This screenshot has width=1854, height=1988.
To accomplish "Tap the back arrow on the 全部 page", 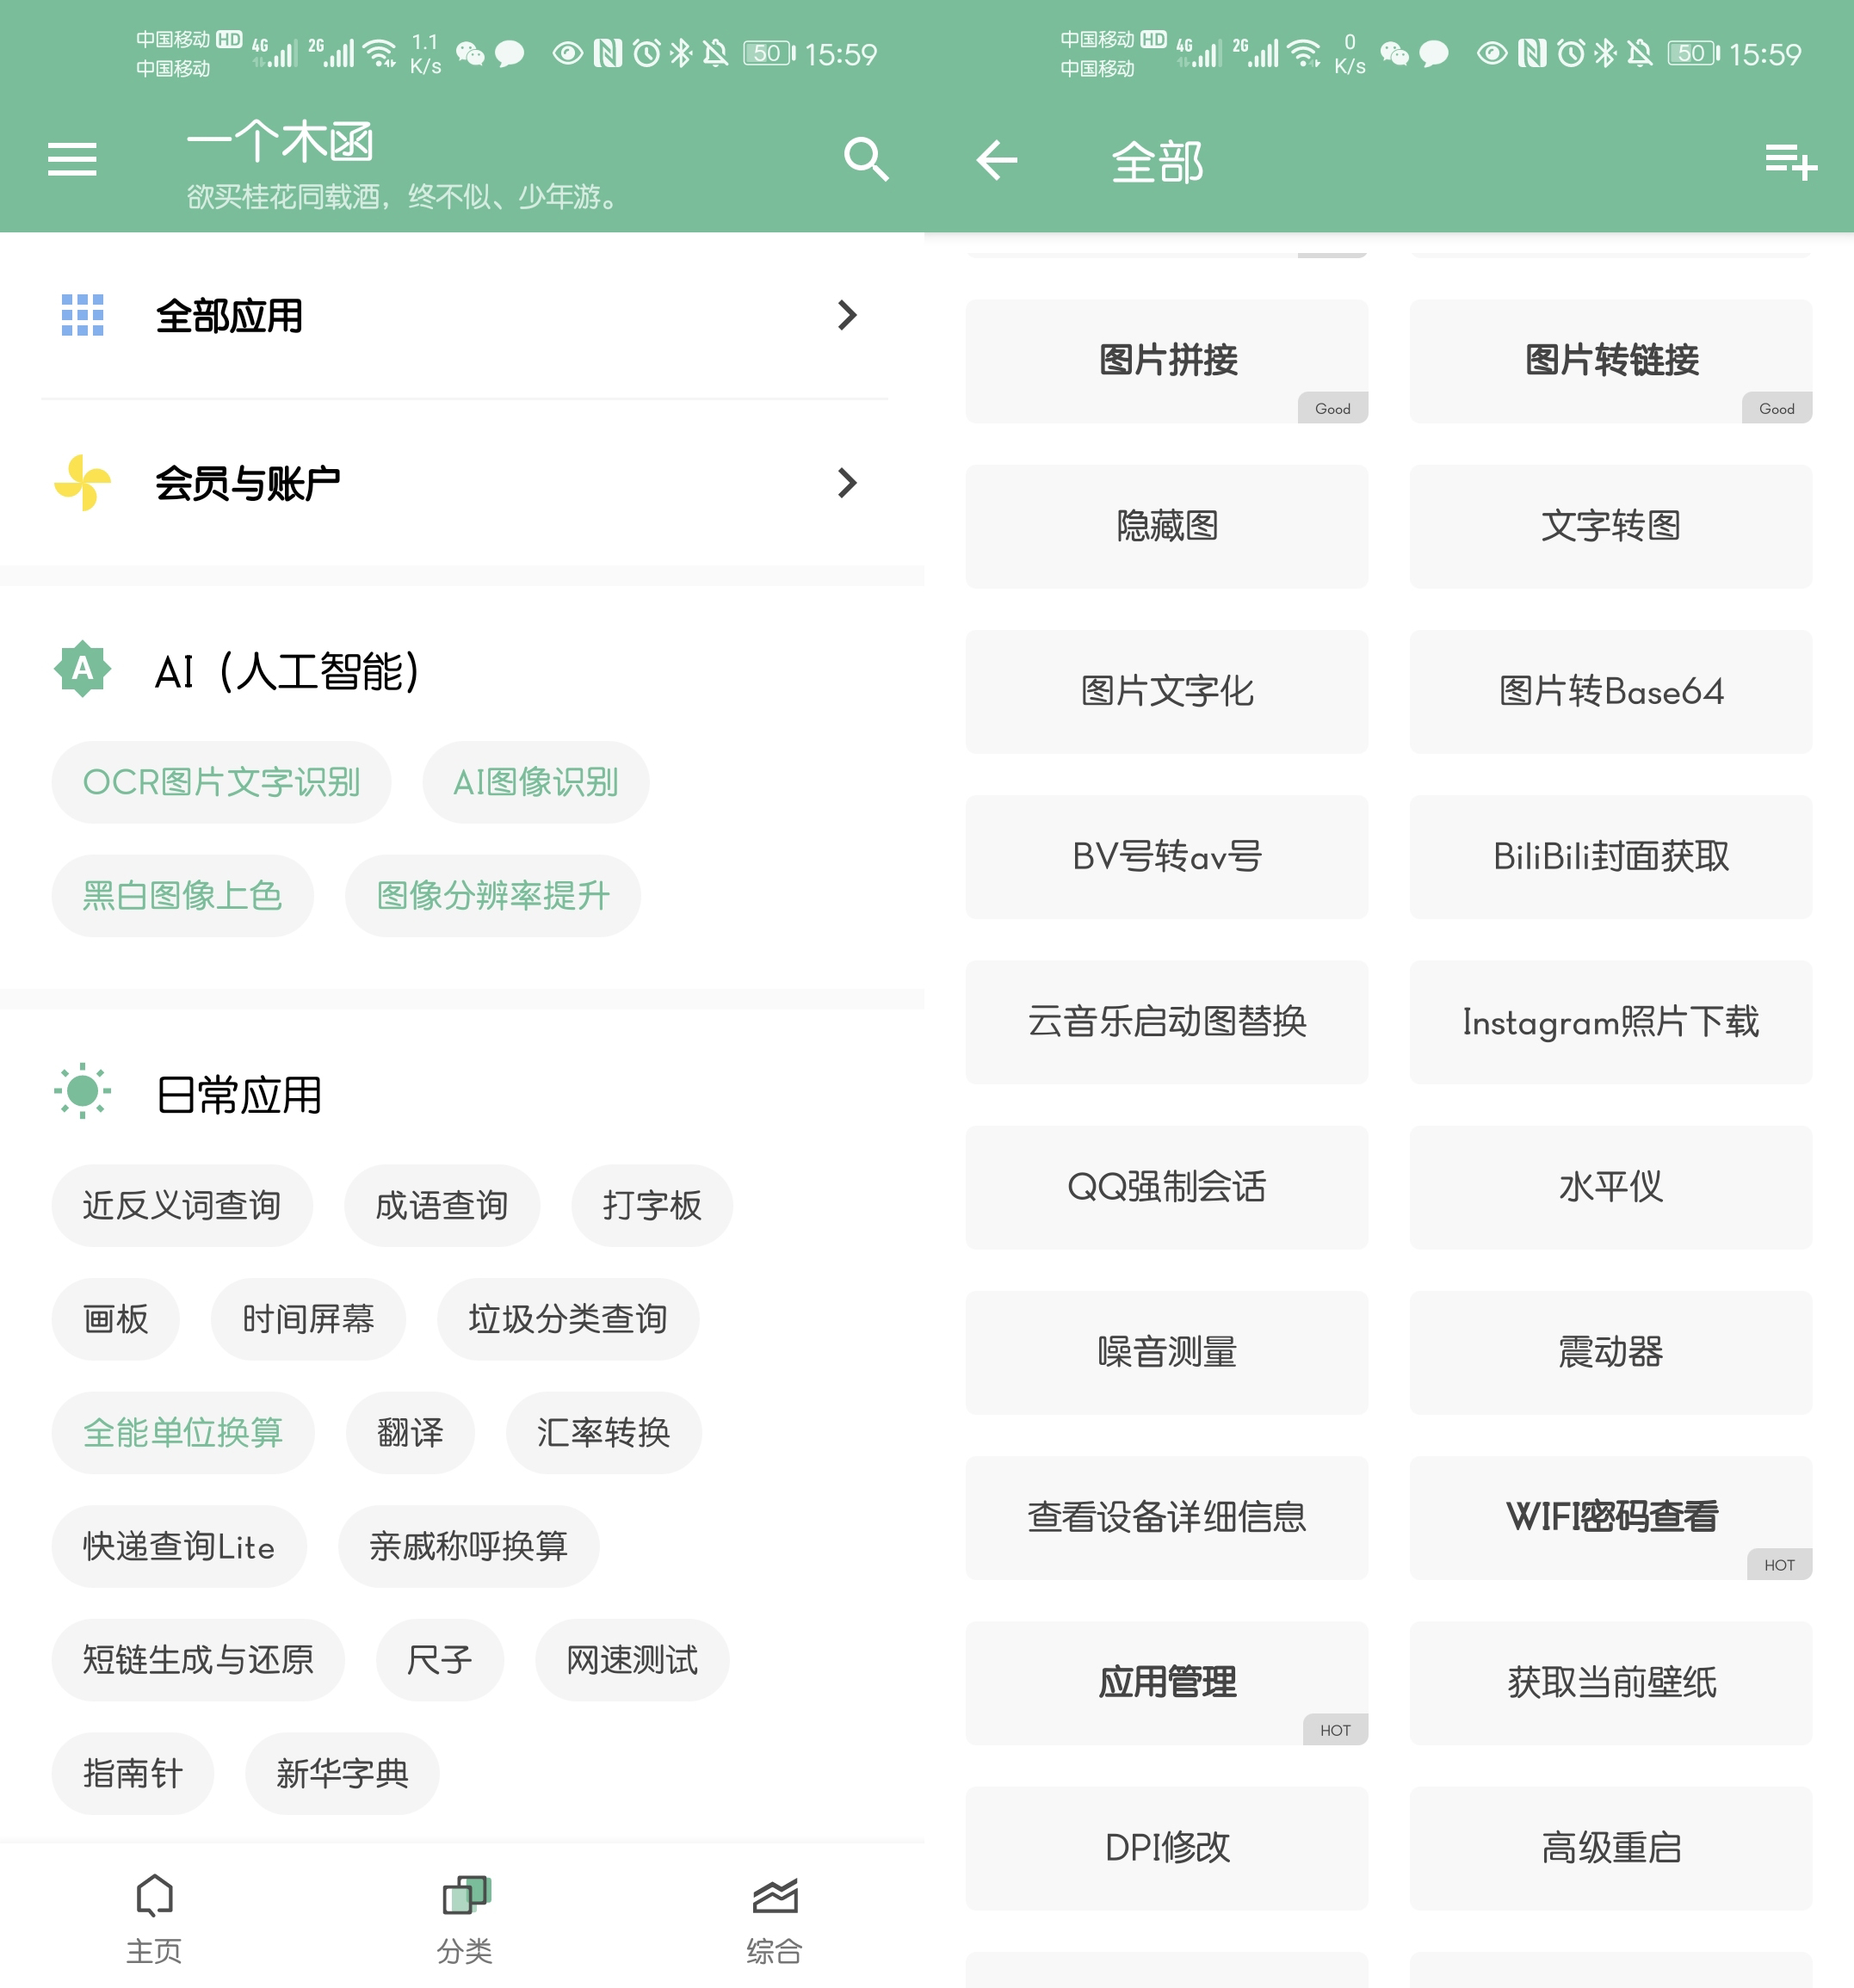I will click(x=996, y=161).
